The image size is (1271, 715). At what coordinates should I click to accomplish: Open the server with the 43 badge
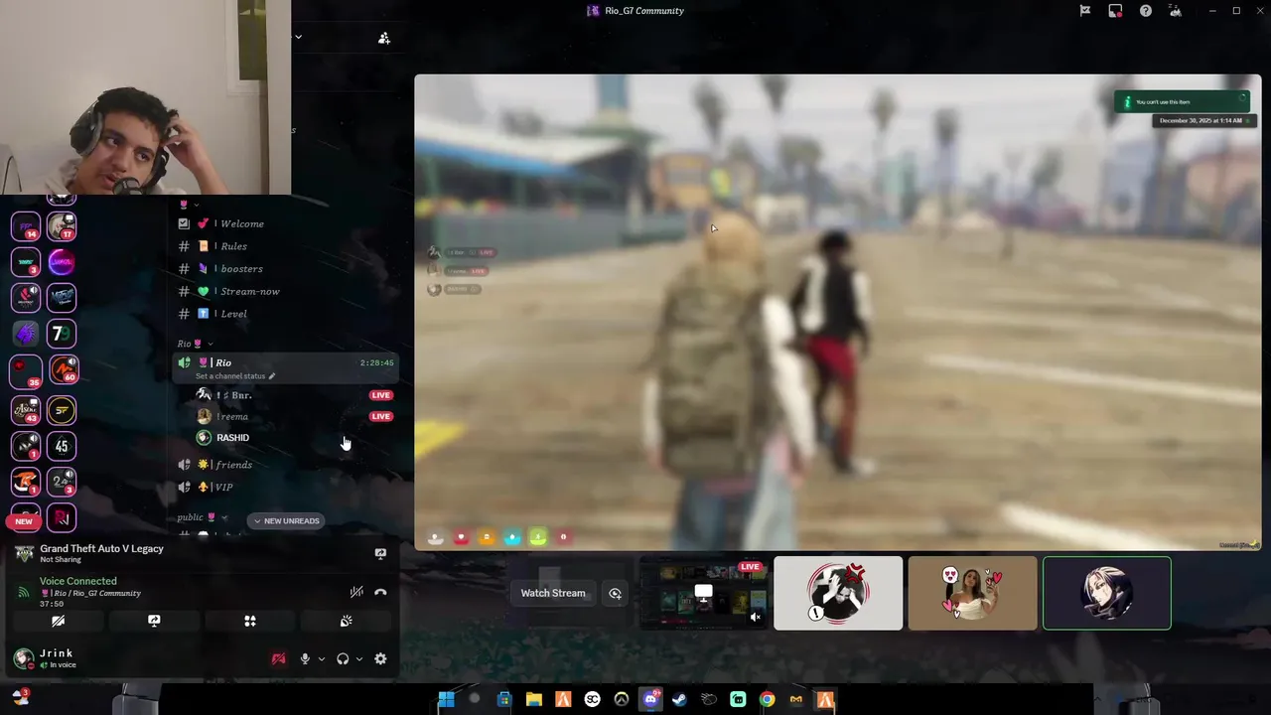tap(26, 408)
